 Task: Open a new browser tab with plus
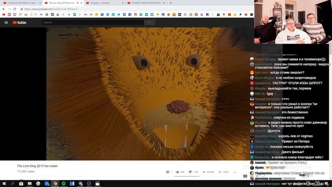tap(171, 3)
